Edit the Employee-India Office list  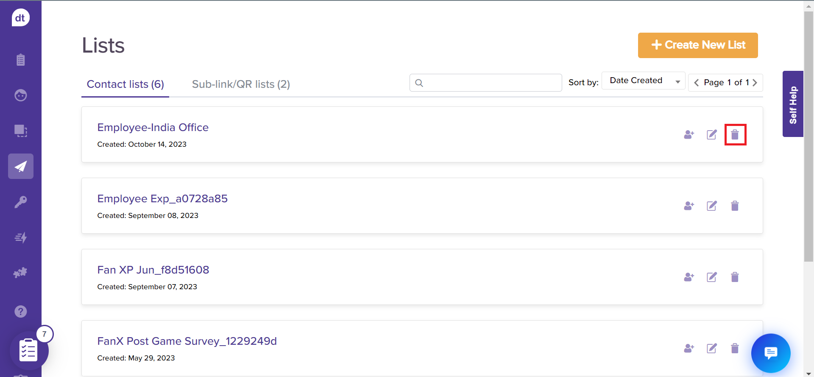point(712,135)
